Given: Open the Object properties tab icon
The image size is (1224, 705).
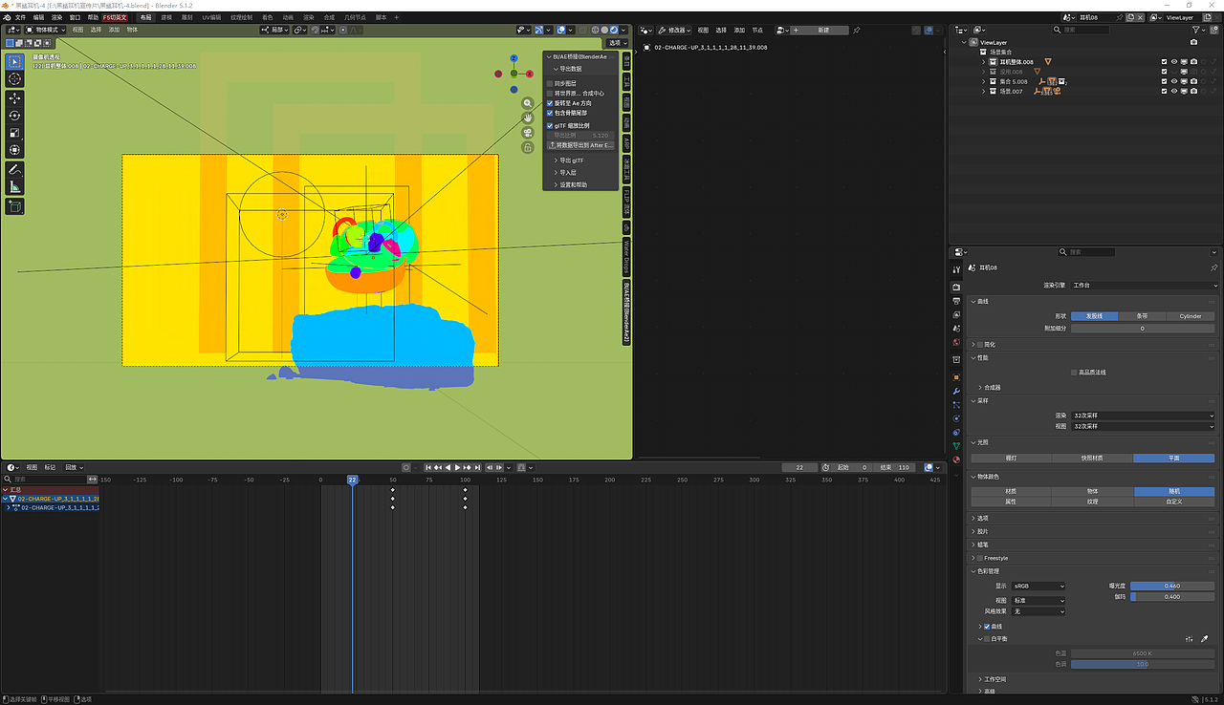Looking at the screenshot, I should click(x=956, y=377).
